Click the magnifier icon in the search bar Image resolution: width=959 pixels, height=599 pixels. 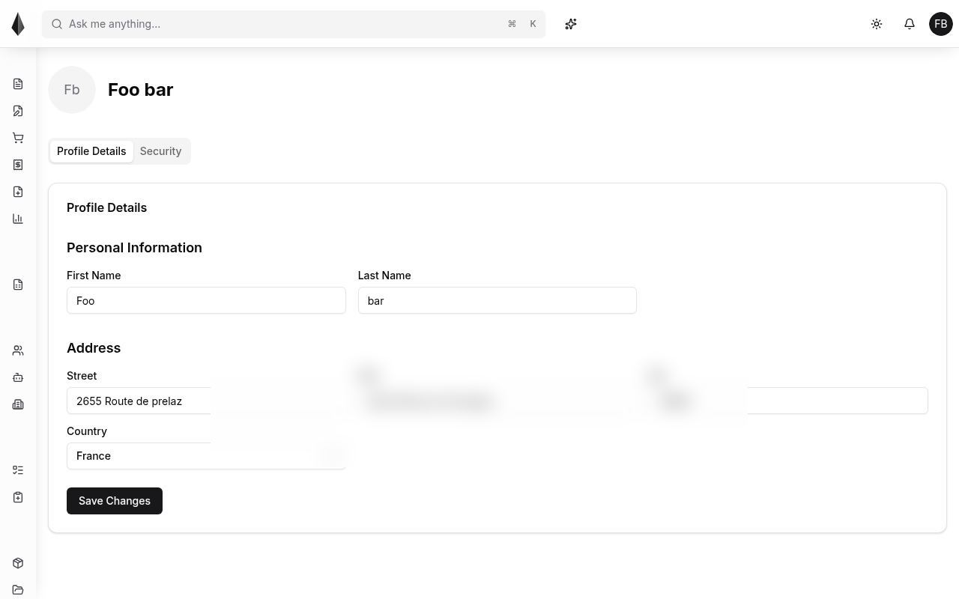pos(57,24)
